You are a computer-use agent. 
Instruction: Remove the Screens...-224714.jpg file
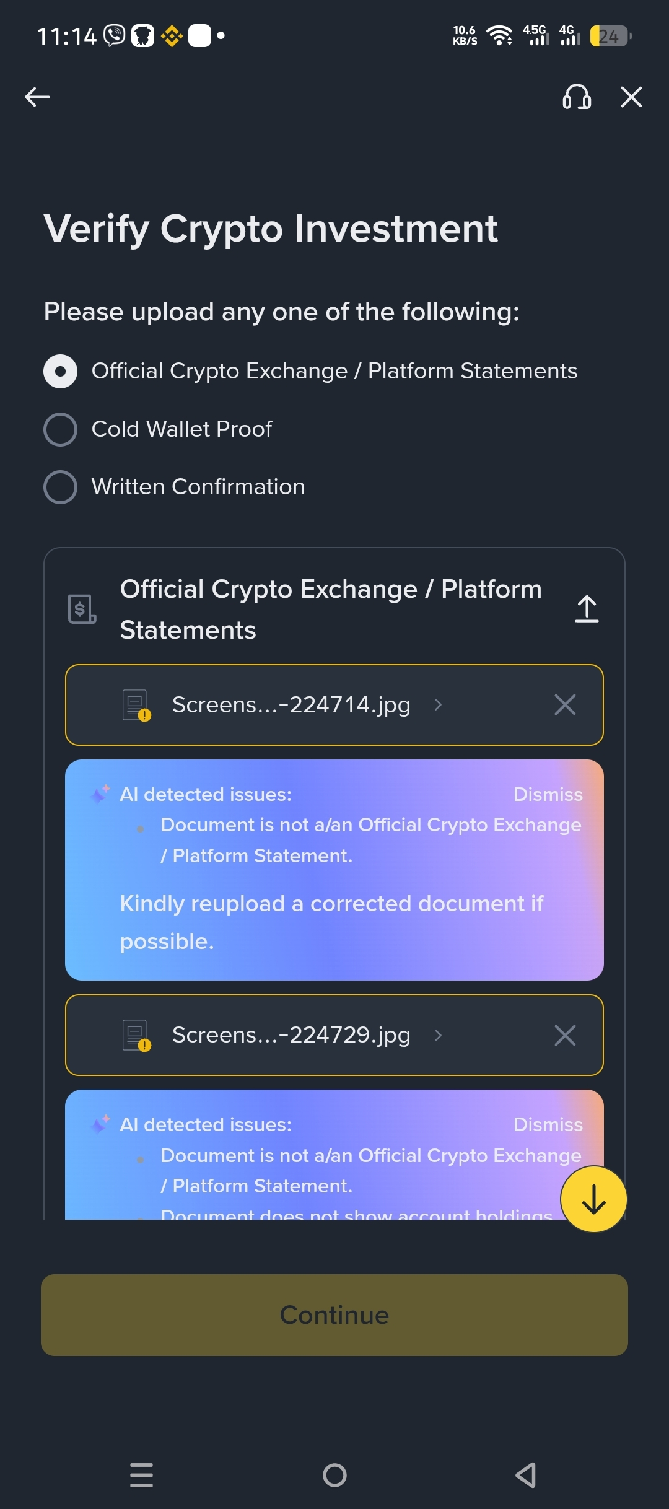coord(565,705)
